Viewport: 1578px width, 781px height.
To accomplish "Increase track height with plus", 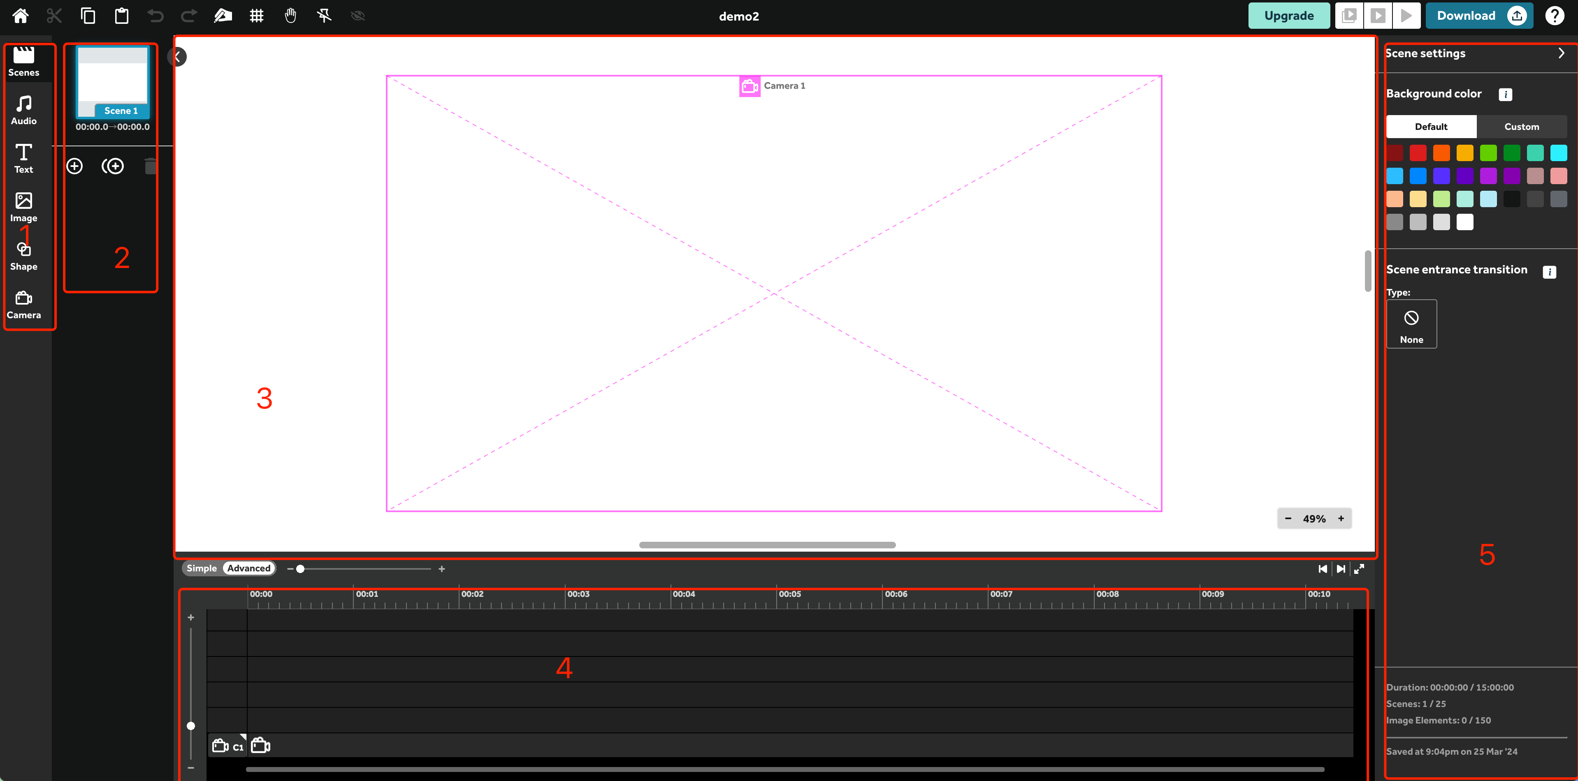I will point(190,617).
